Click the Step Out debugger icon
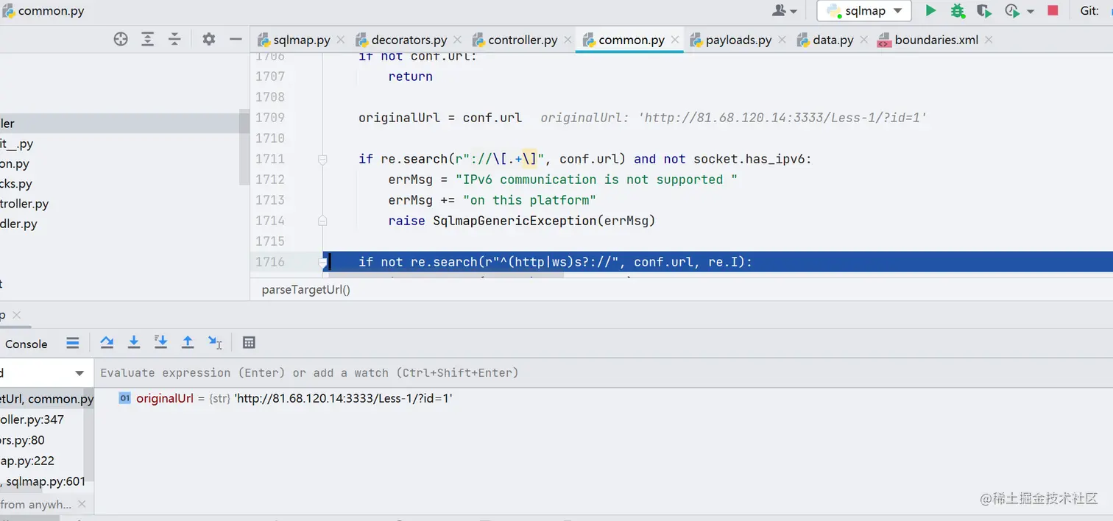The height and width of the screenshot is (521, 1113). (x=188, y=342)
